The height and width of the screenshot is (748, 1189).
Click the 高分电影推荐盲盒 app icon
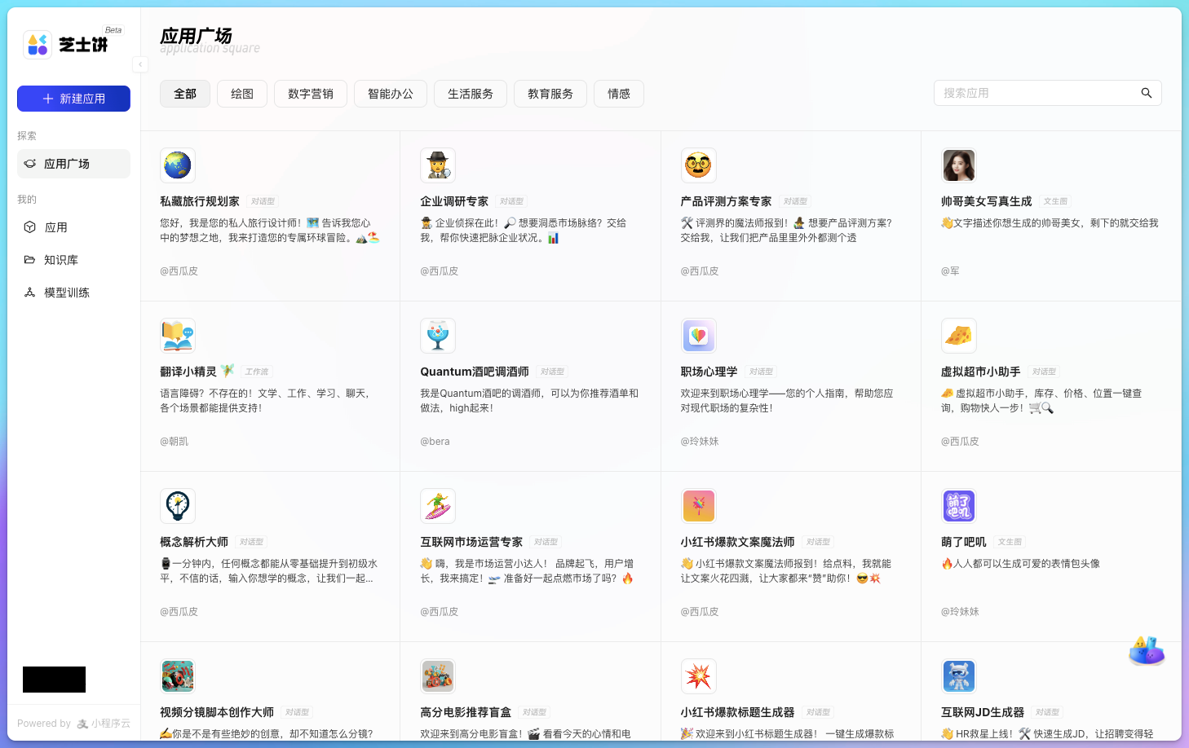438,676
